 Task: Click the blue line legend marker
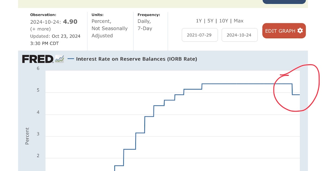pyautogui.click(x=71, y=59)
